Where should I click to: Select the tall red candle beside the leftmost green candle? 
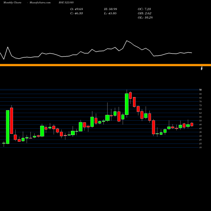[11, 121]
